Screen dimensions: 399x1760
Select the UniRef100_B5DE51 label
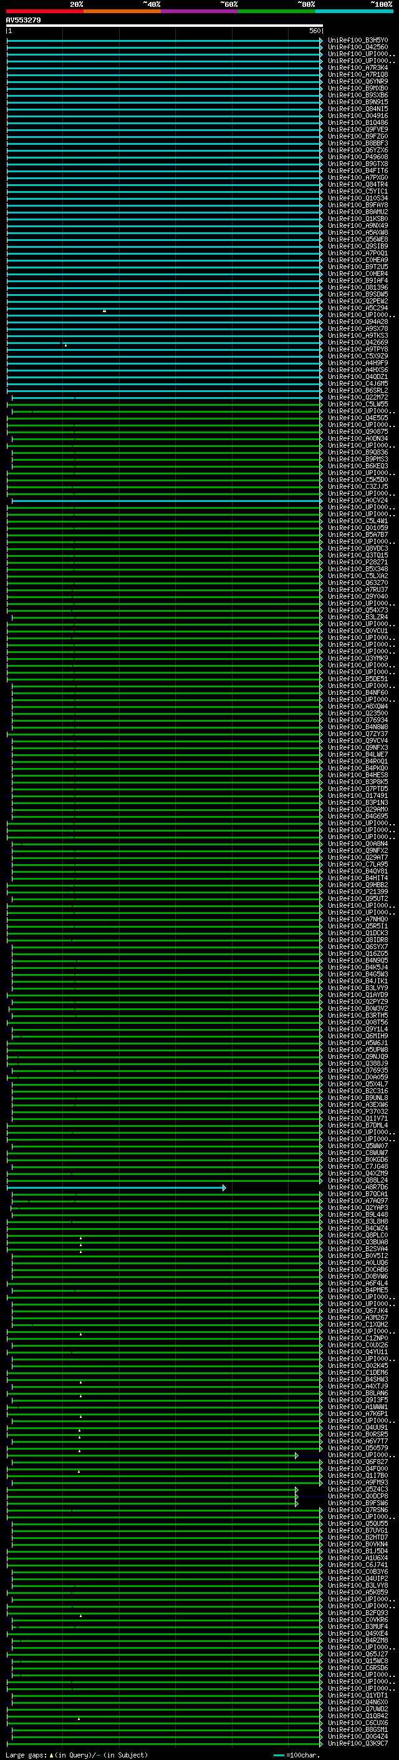tap(357, 679)
